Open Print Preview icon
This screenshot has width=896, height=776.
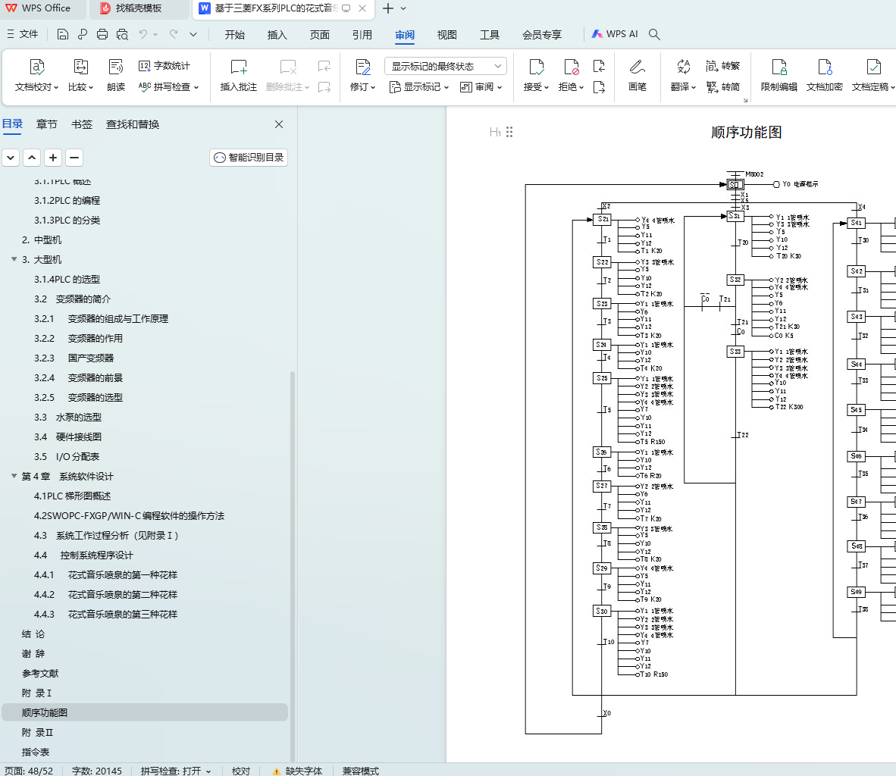click(x=122, y=34)
